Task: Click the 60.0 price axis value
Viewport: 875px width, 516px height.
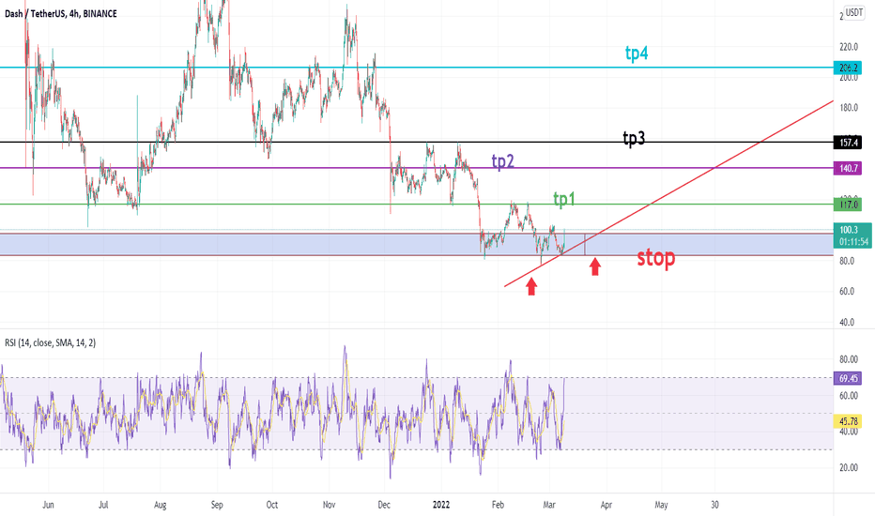Action: [847, 291]
